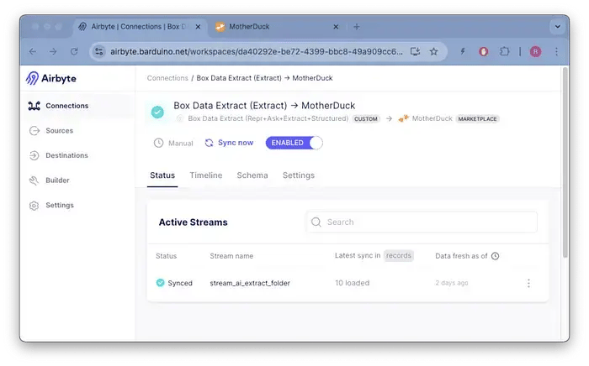The image size is (589, 366).
Task: Go back in the browser
Action: click(33, 51)
